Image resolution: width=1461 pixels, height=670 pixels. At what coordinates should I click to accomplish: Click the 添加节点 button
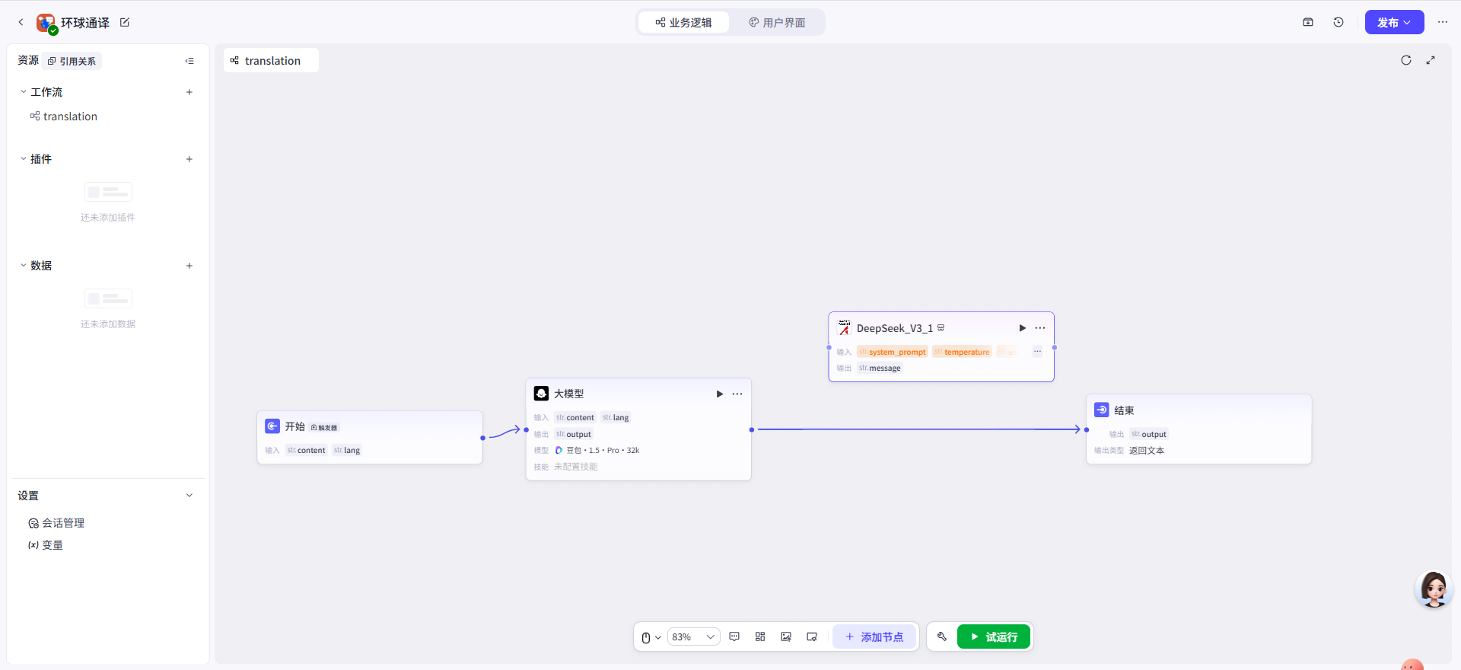point(874,637)
